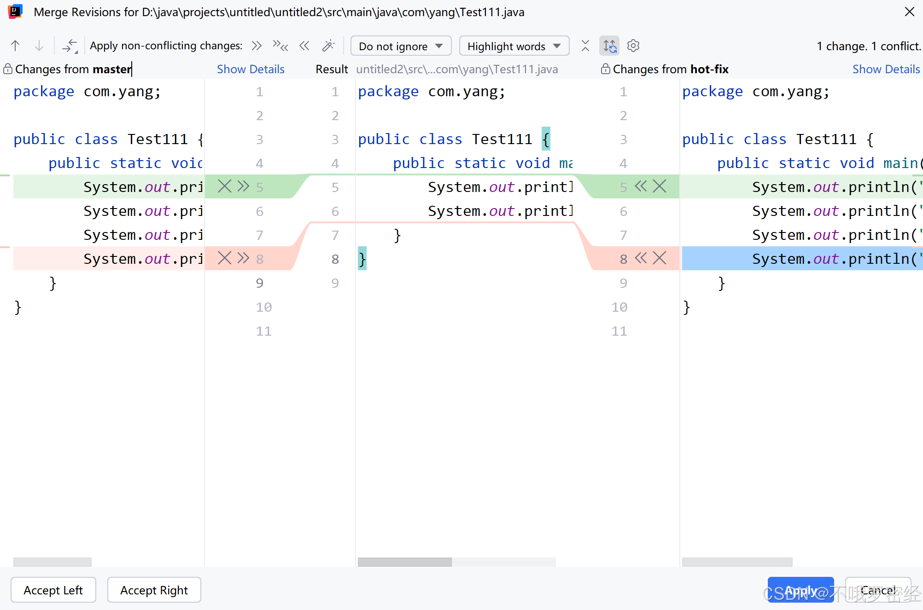Go to previous difference arrow

point(15,46)
